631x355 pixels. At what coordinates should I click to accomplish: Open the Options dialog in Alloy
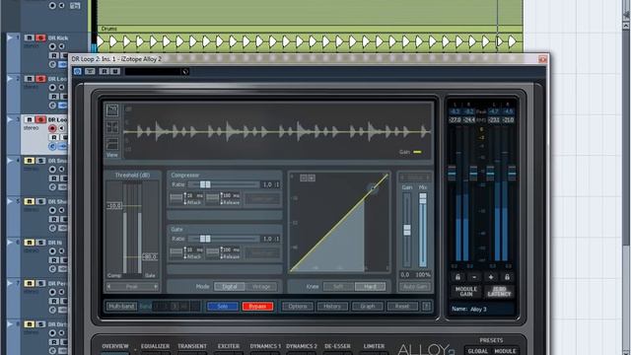298,307
